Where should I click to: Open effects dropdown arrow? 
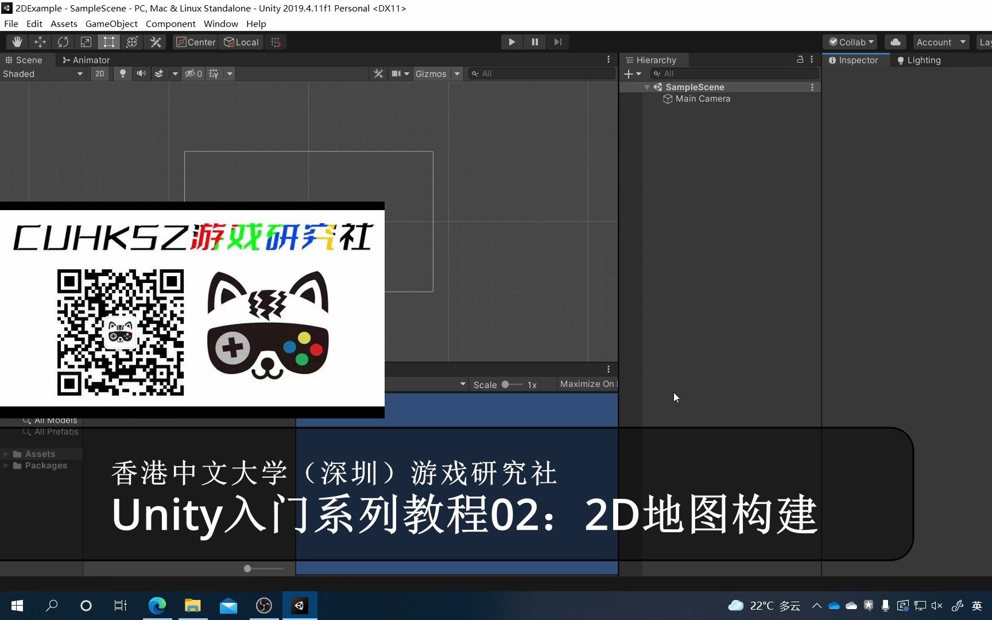(175, 73)
